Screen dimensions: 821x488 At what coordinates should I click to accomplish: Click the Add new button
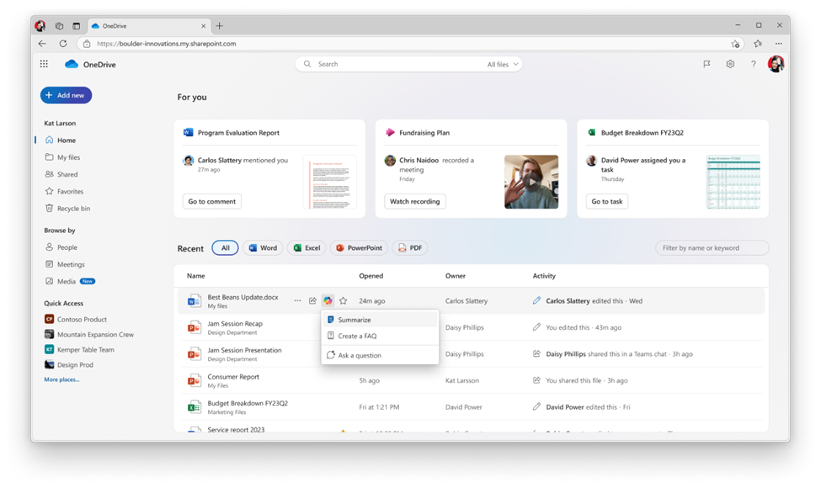[x=66, y=95]
